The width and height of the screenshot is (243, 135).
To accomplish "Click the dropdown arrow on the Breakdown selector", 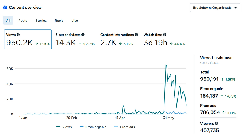I will (x=236, y=8).
